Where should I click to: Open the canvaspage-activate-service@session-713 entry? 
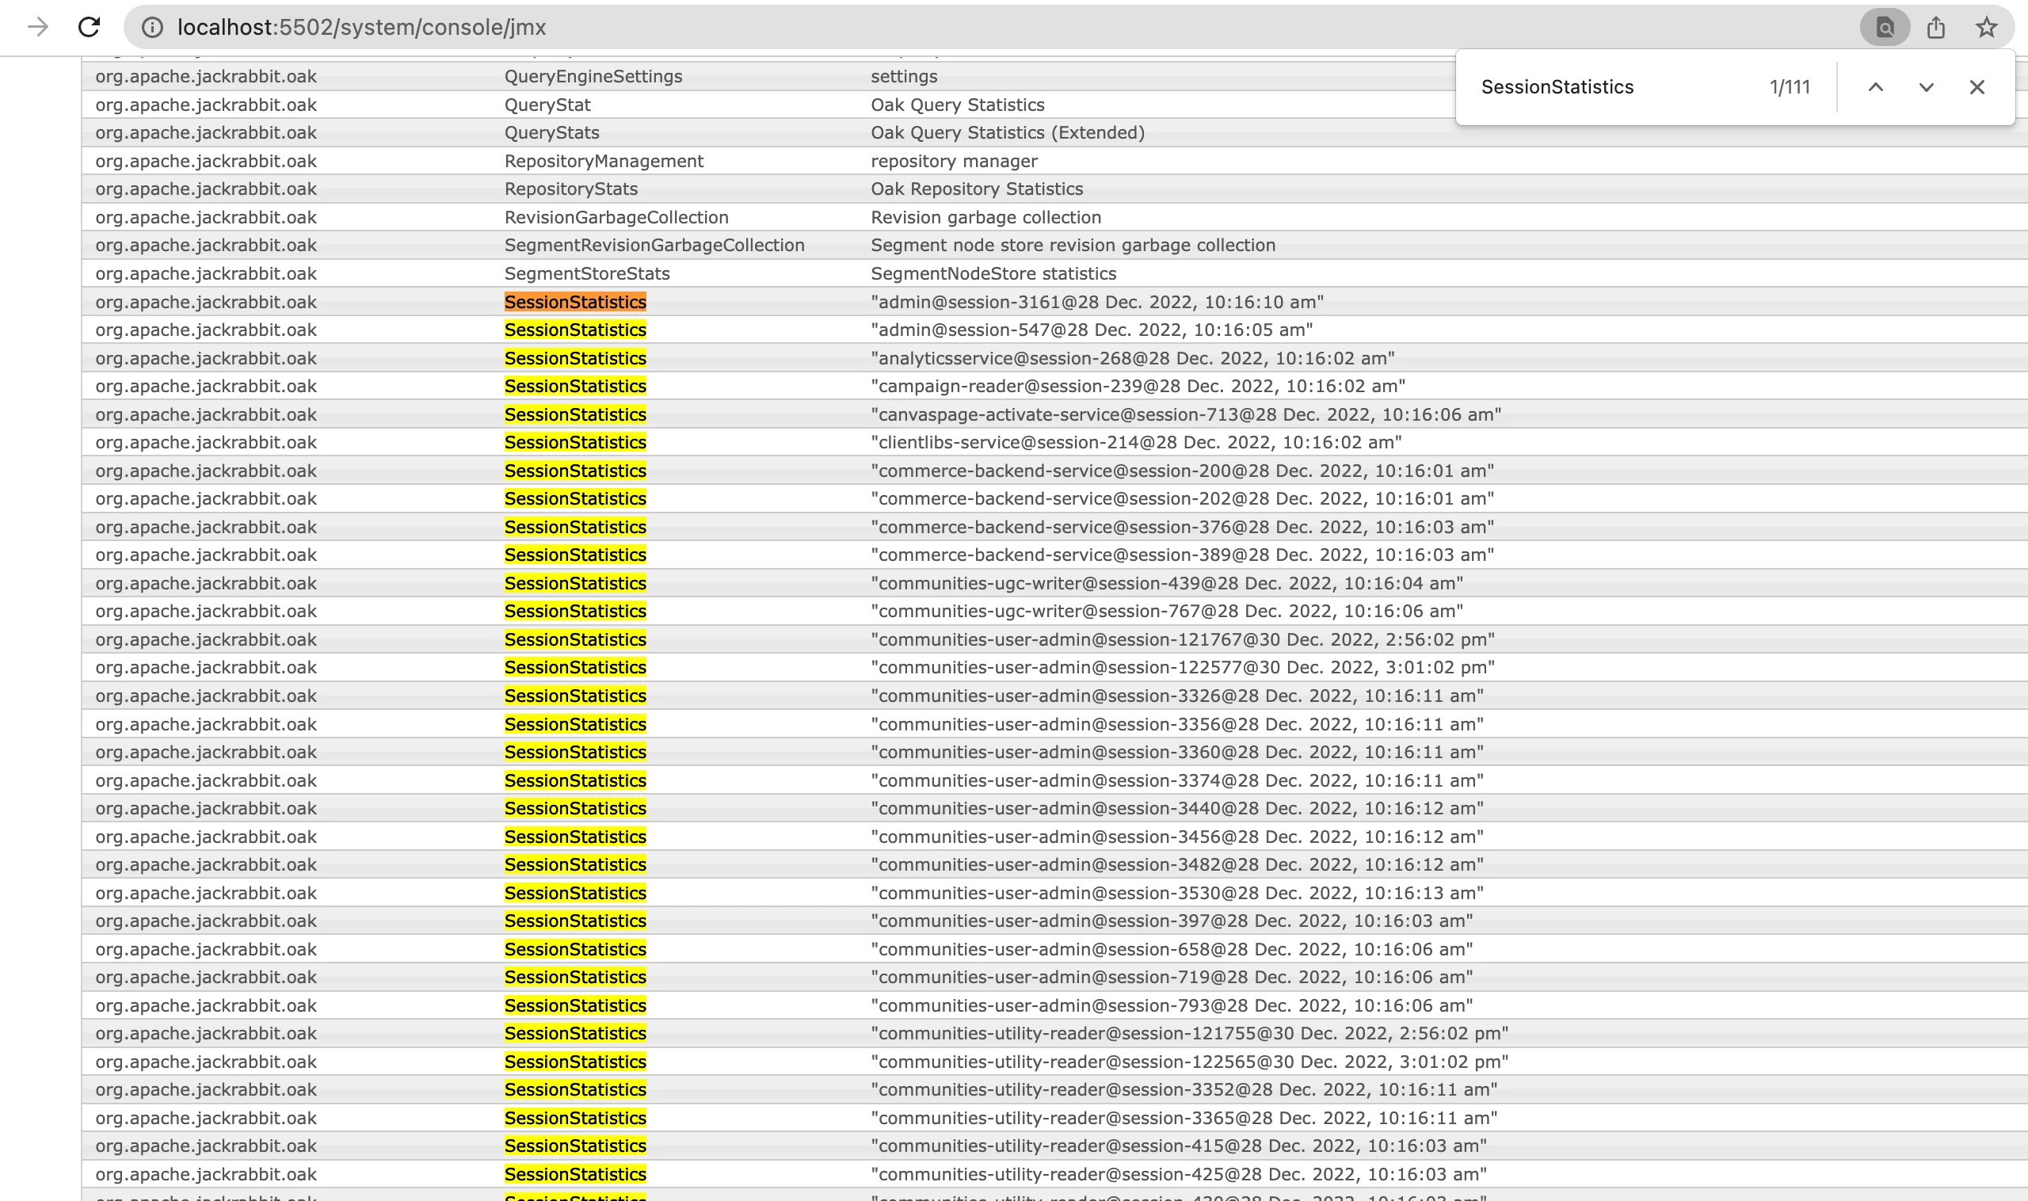[x=1185, y=414]
